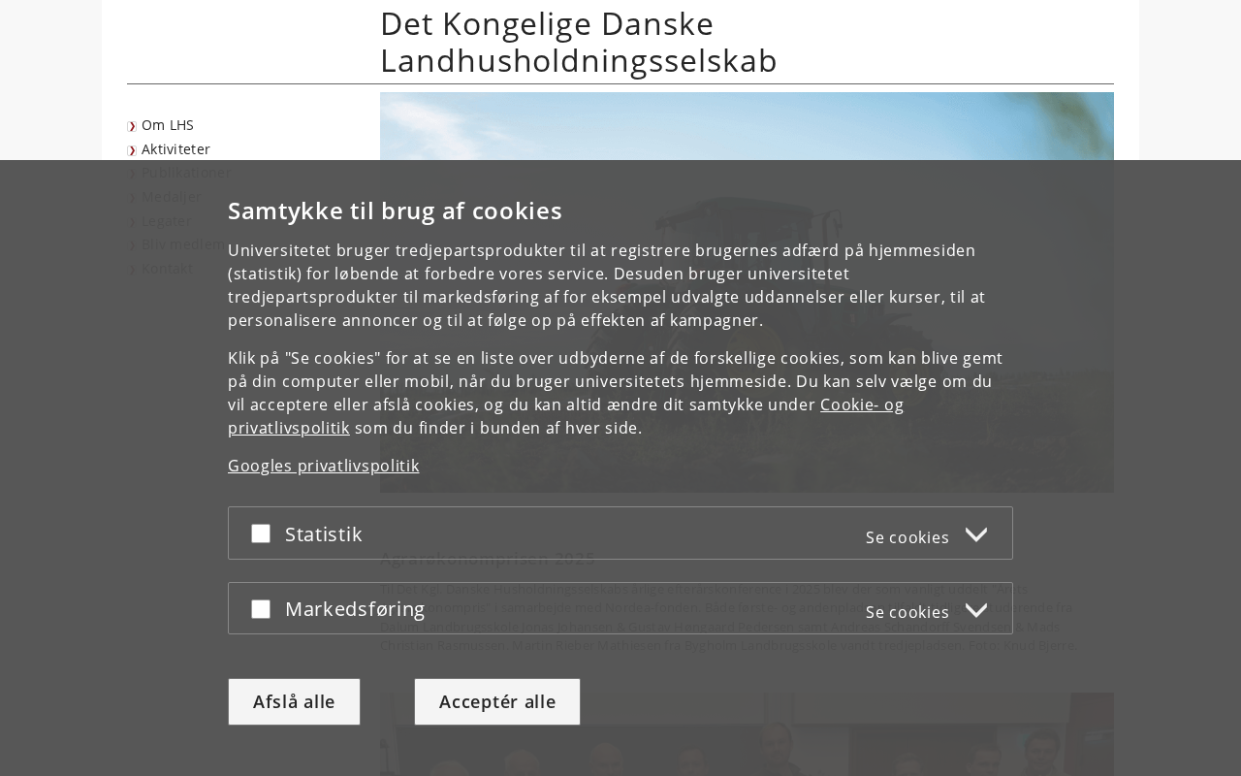Image resolution: width=1241 pixels, height=776 pixels.
Task: Click the chevron icon in the Markedsføring row
Action: (976, 610)
